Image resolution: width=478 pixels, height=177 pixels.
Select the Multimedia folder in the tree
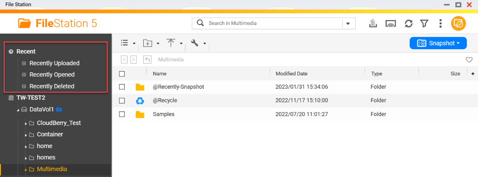point(52,169)
